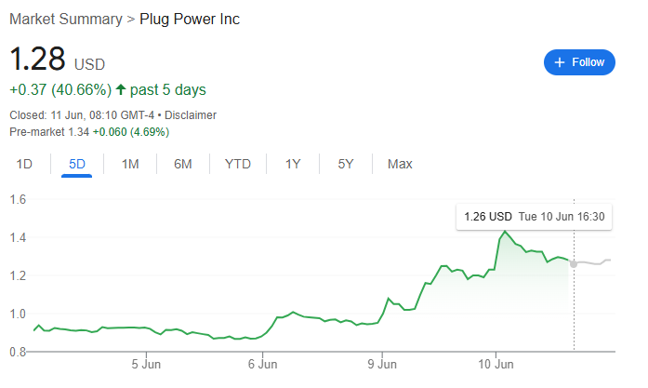Image resolution: width=648 pixels, height=388 pixels.
Task: Click the 1.26 USD price tooltip
Action: pyautogui.click(x=534, y=217)
